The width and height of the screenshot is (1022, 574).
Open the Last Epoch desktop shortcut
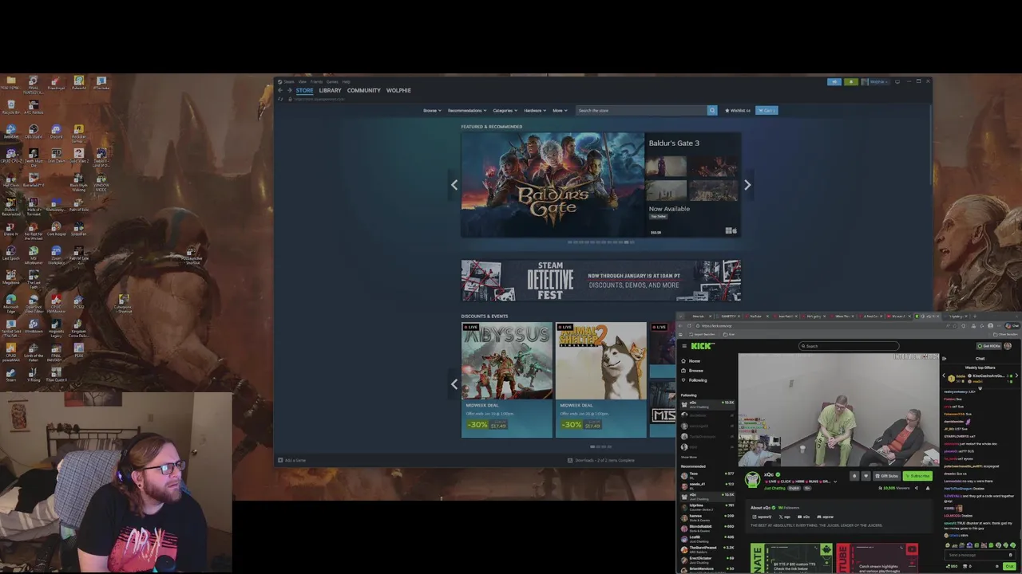click(11, 254)
